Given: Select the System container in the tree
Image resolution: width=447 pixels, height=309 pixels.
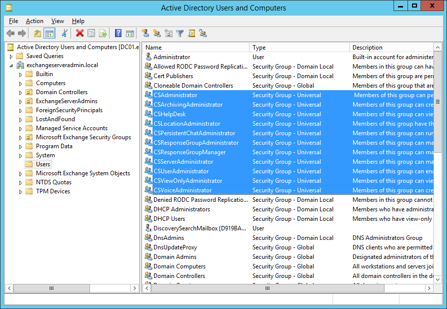Looking at the screenshot, I should coord(45,155).
